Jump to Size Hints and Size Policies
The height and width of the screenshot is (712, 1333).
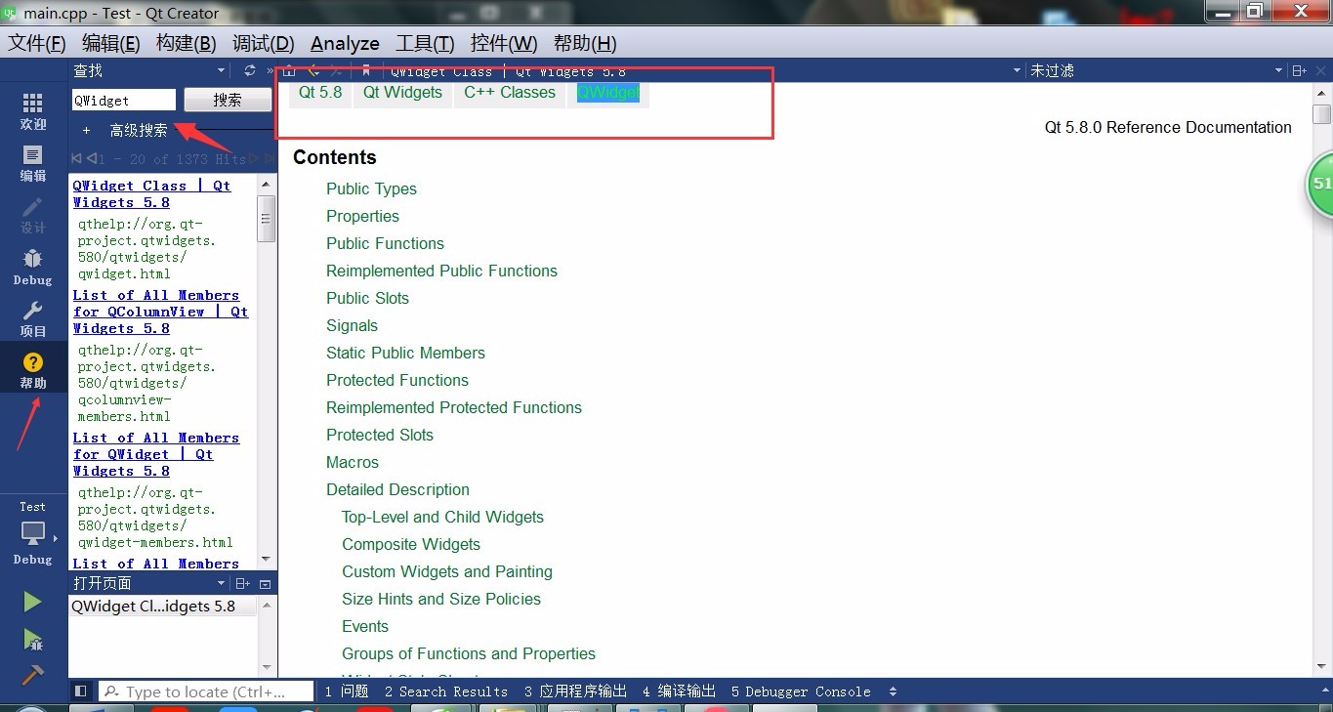[441, 599]
